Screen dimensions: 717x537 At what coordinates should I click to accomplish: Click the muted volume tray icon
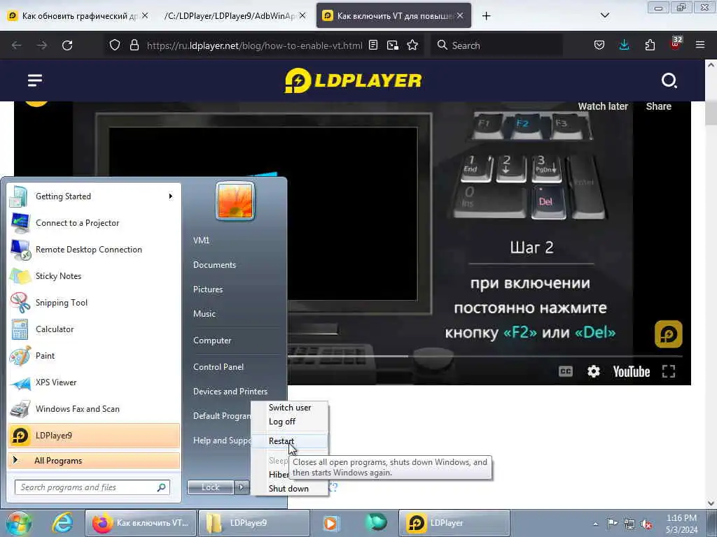click(646, 524)
